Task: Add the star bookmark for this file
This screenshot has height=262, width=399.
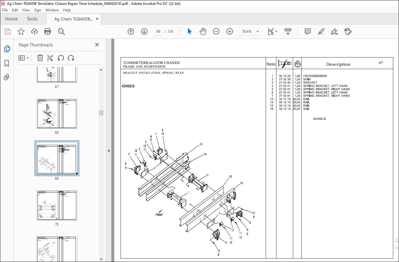Action: click(21, 31)
